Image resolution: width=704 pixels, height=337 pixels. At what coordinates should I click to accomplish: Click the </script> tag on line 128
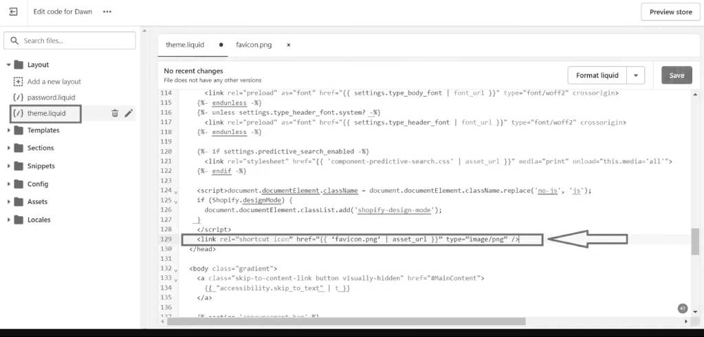[214, 229]
